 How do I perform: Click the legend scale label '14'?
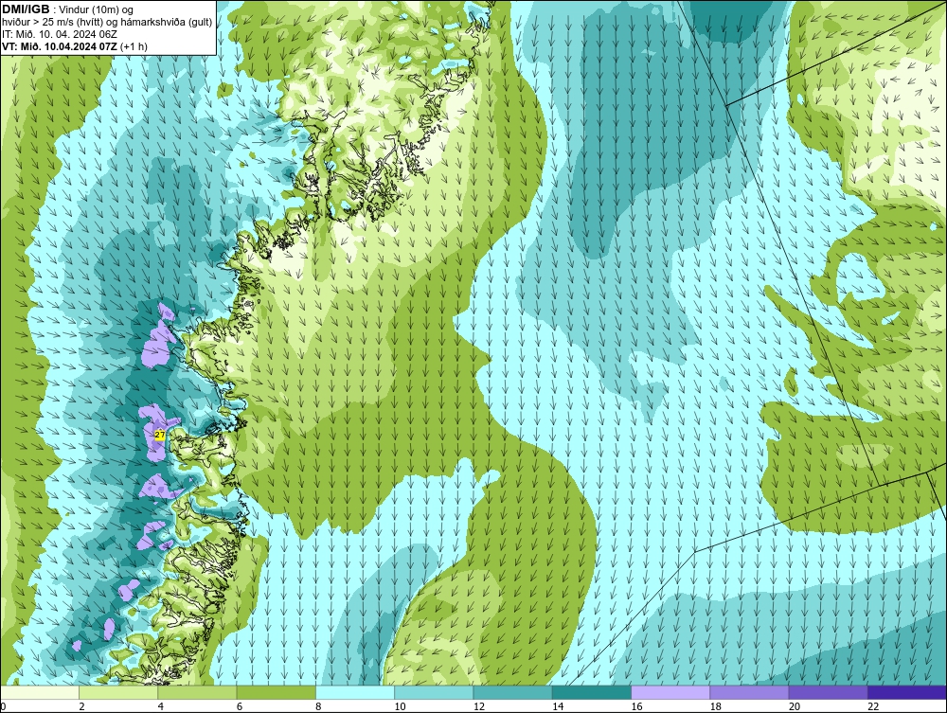coord(558,707)
